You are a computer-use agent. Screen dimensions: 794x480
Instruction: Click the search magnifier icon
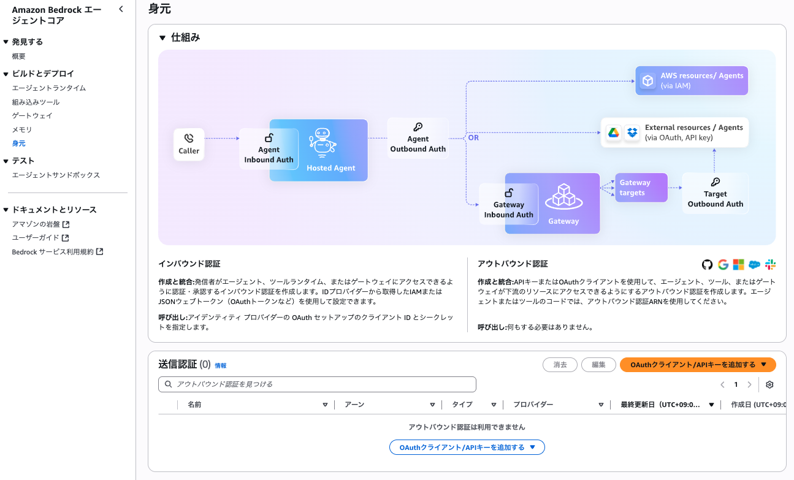click(169, 384)
